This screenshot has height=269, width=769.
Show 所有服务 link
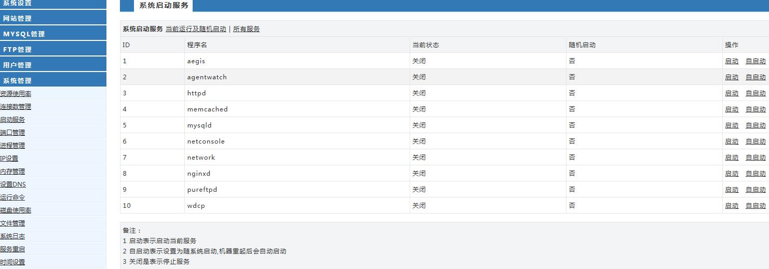pyautogui.click(x=247, y=29)
